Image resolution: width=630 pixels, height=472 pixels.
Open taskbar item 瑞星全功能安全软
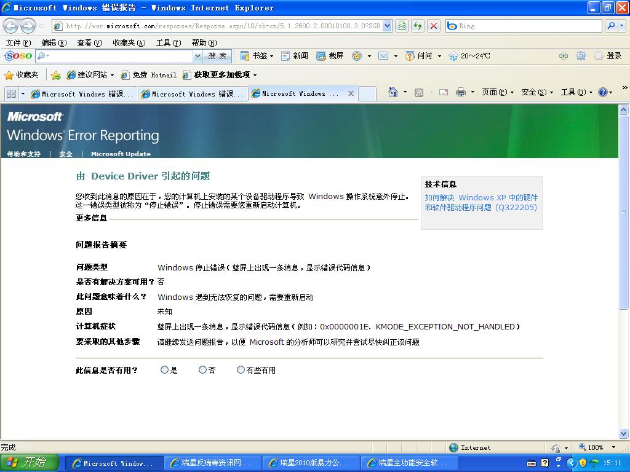[409, 463]
